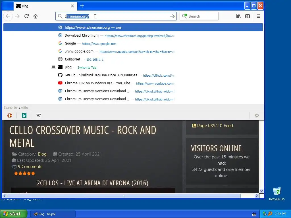Viewport: 291px width, 218px height.
Task: Click the scroll down arrow of page
Action: pos(261,191)
